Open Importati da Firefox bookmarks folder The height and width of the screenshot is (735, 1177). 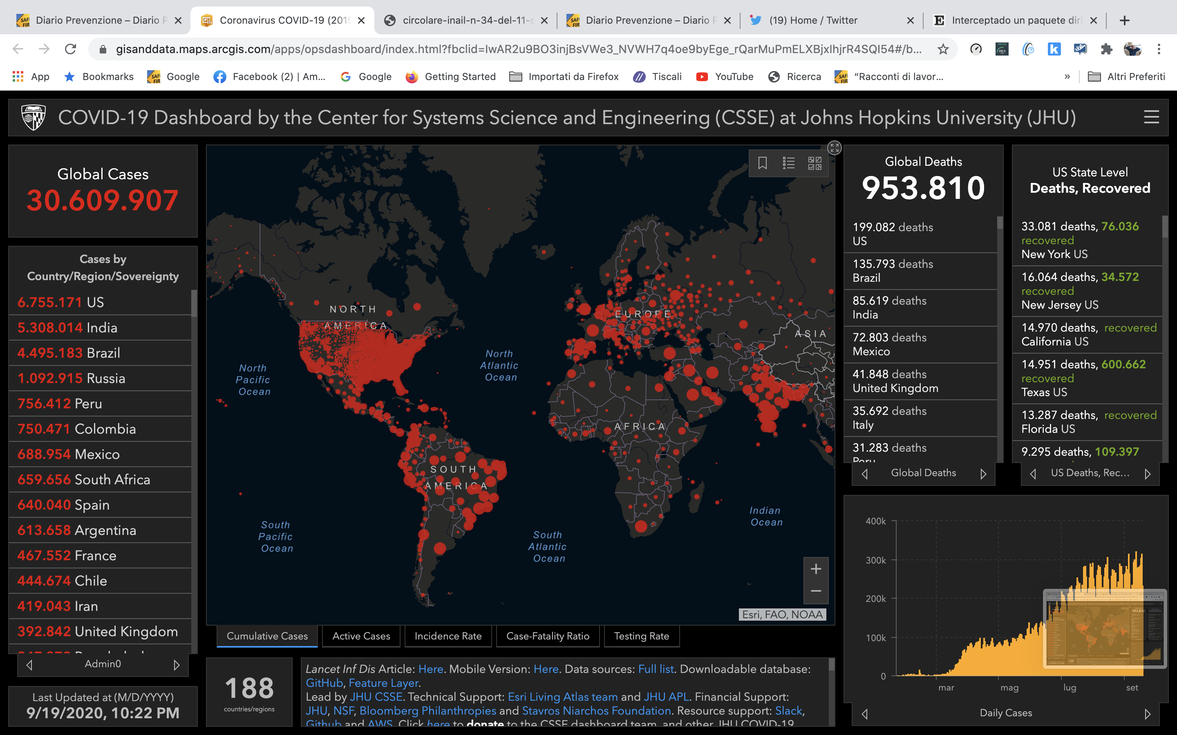[x=564, y=77]
